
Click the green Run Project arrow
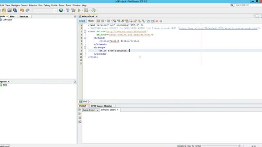pyautogui.click(x=79, y=10)
